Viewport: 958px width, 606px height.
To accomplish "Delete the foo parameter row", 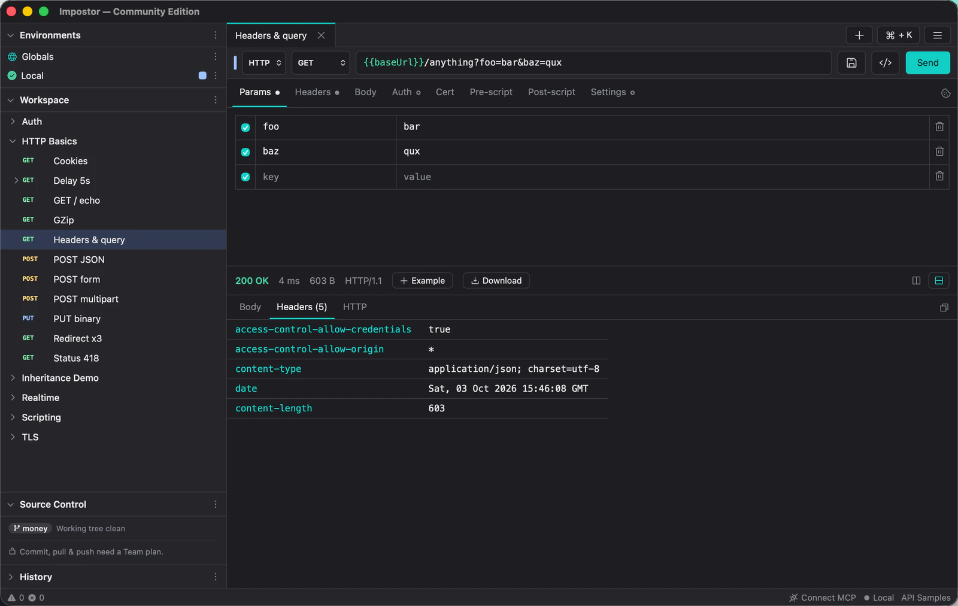I will tap(939, 127).
